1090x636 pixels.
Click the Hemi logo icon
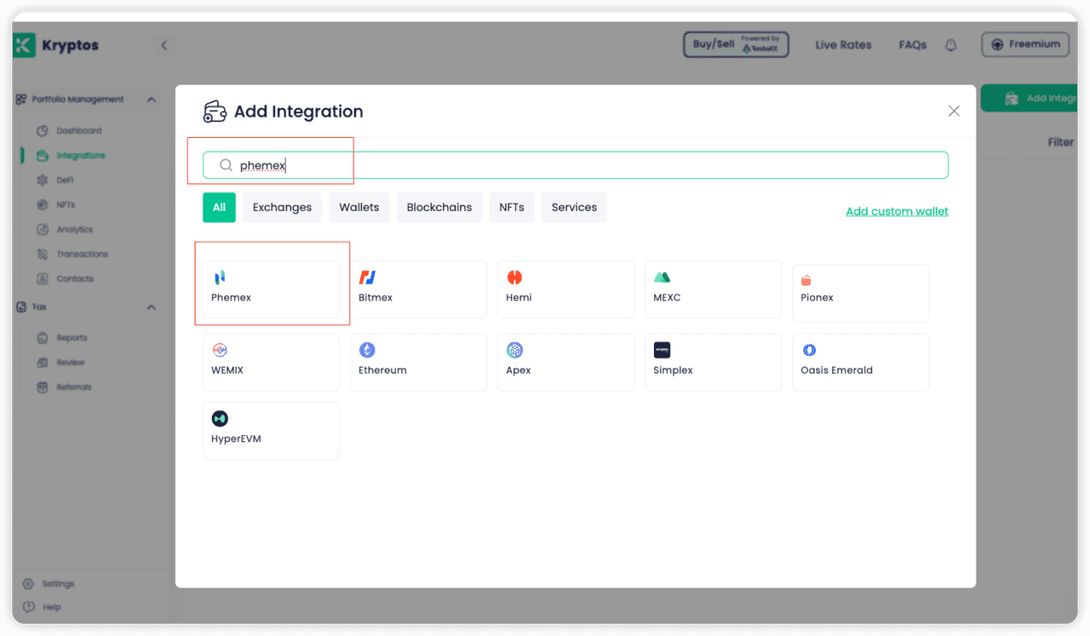click(514, 277)
